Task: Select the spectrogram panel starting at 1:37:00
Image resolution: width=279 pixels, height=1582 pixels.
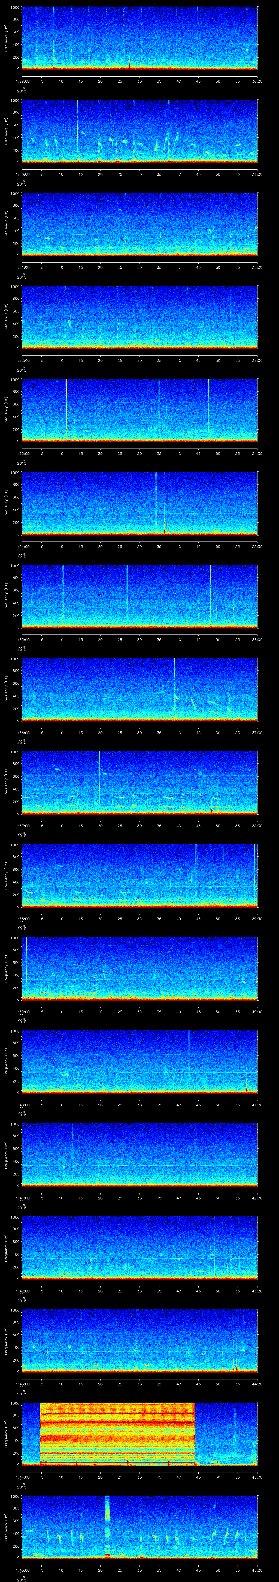Action: [x=140, y=782]
